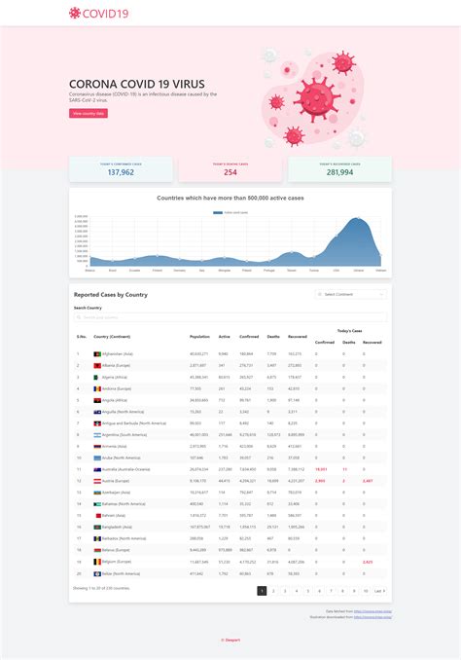The height and width of the screenshot is (660, 461).
Task: Toggle the Active covid cases chart legend
Action: [230, 212]
